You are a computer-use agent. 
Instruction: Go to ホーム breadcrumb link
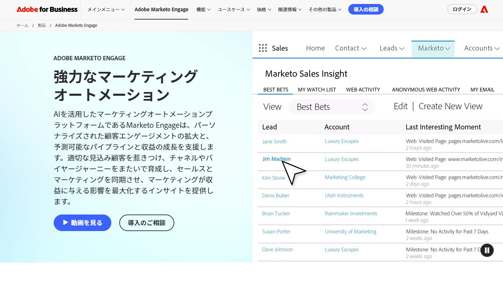23,25
